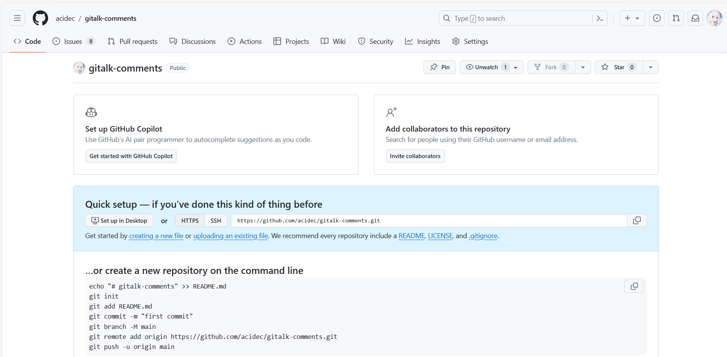Open the Code tab
727x357 pixels.
pos(27,41)
